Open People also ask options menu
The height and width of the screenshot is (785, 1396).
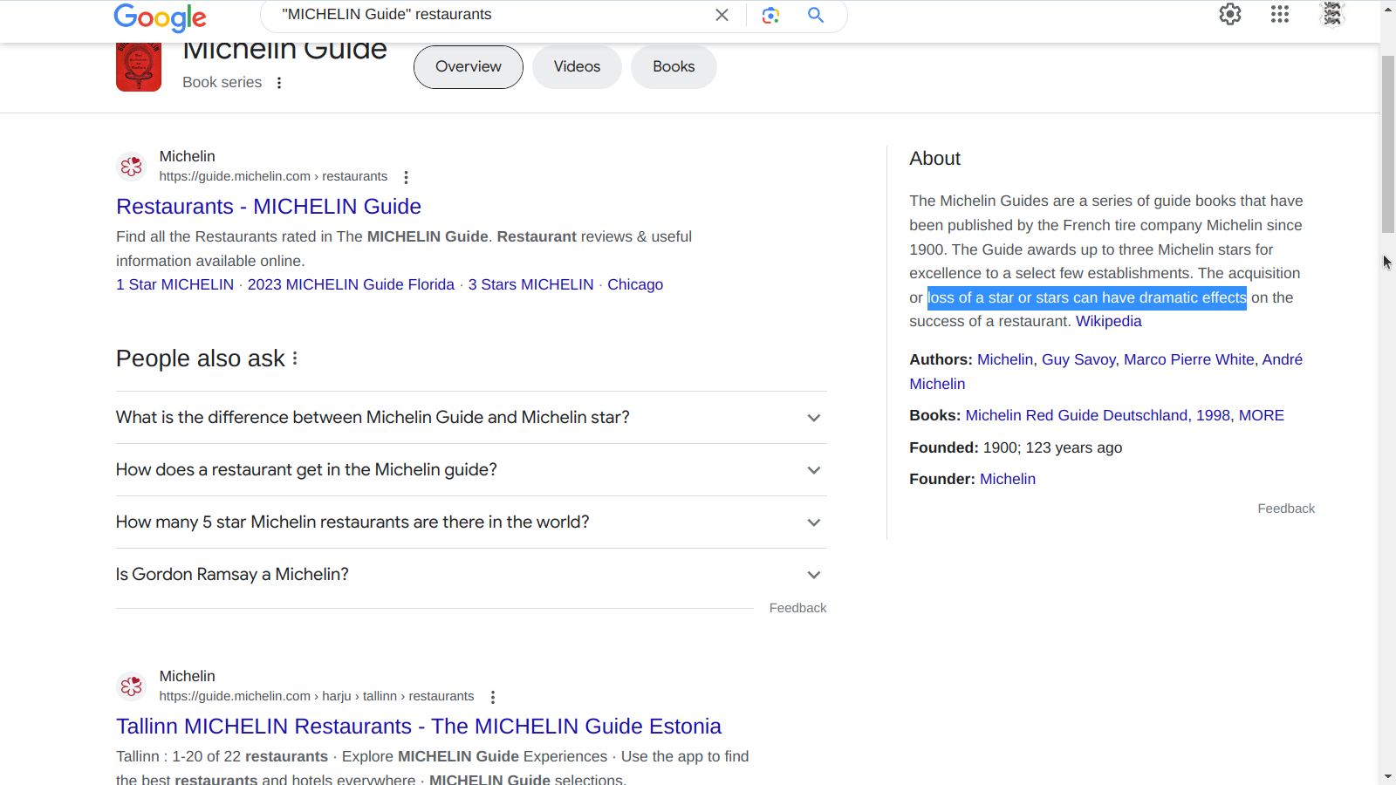(295, 358)
